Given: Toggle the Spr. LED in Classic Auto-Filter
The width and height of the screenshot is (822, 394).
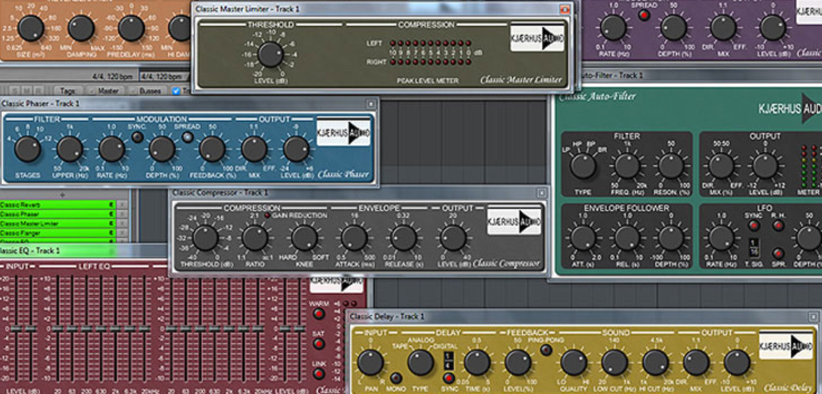Looking at the screenshot, I should click(x=778, y=253).
